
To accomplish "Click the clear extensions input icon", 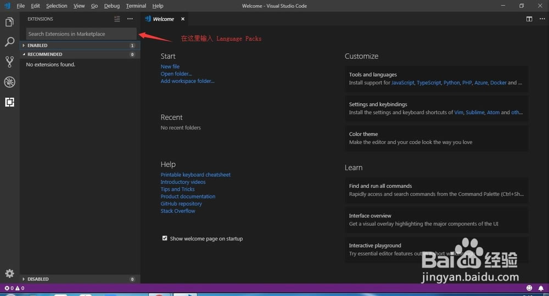I will (x=117, y=19).
